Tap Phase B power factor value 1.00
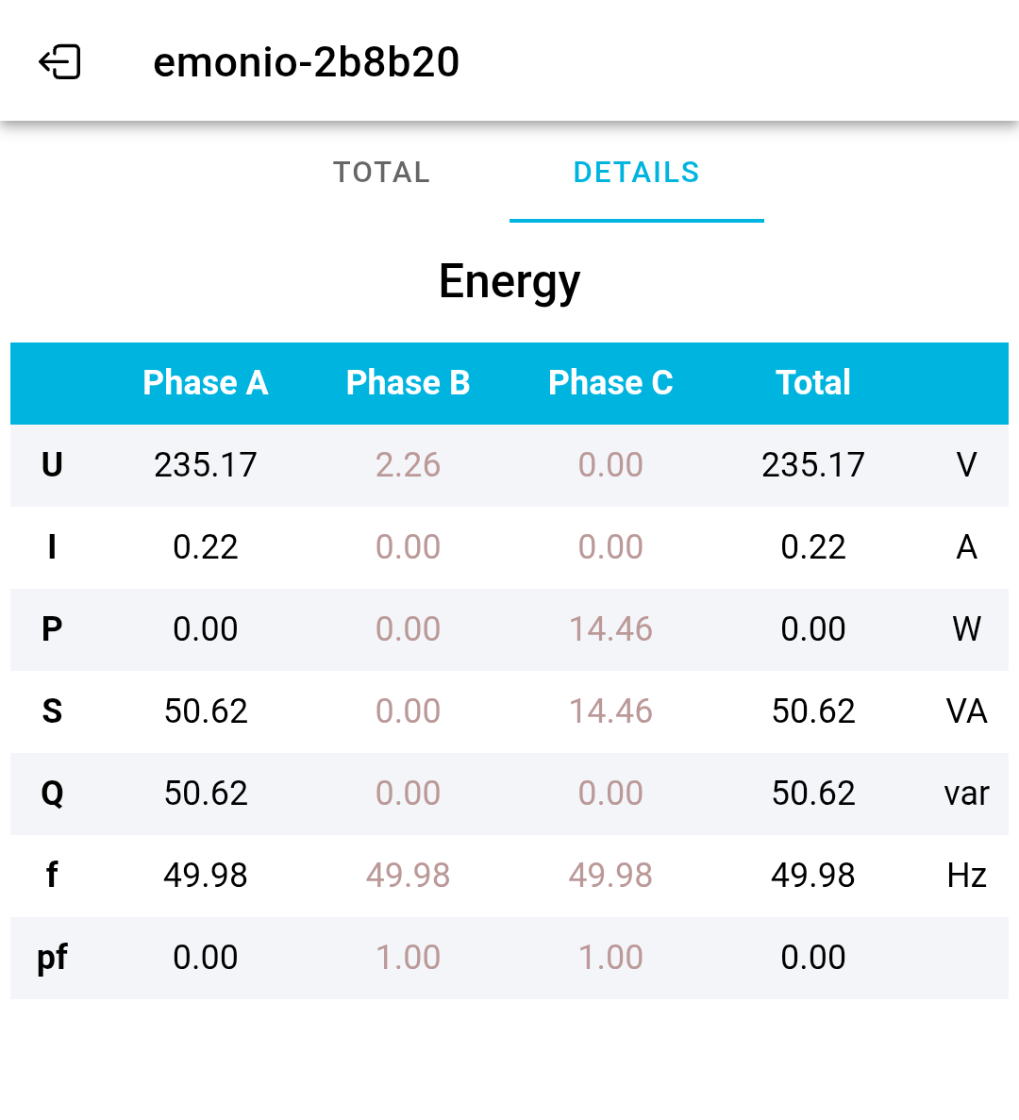1019x1120 pixels. click(x=408, y=958)
